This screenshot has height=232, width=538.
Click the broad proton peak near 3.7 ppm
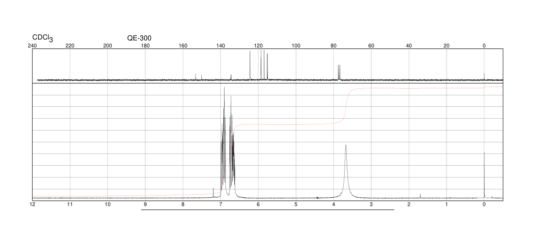346,171
